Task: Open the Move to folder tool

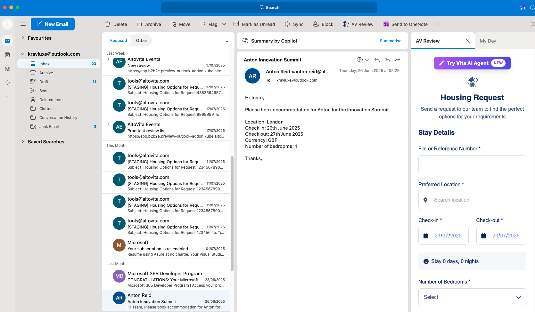Action: pos(180,24)
